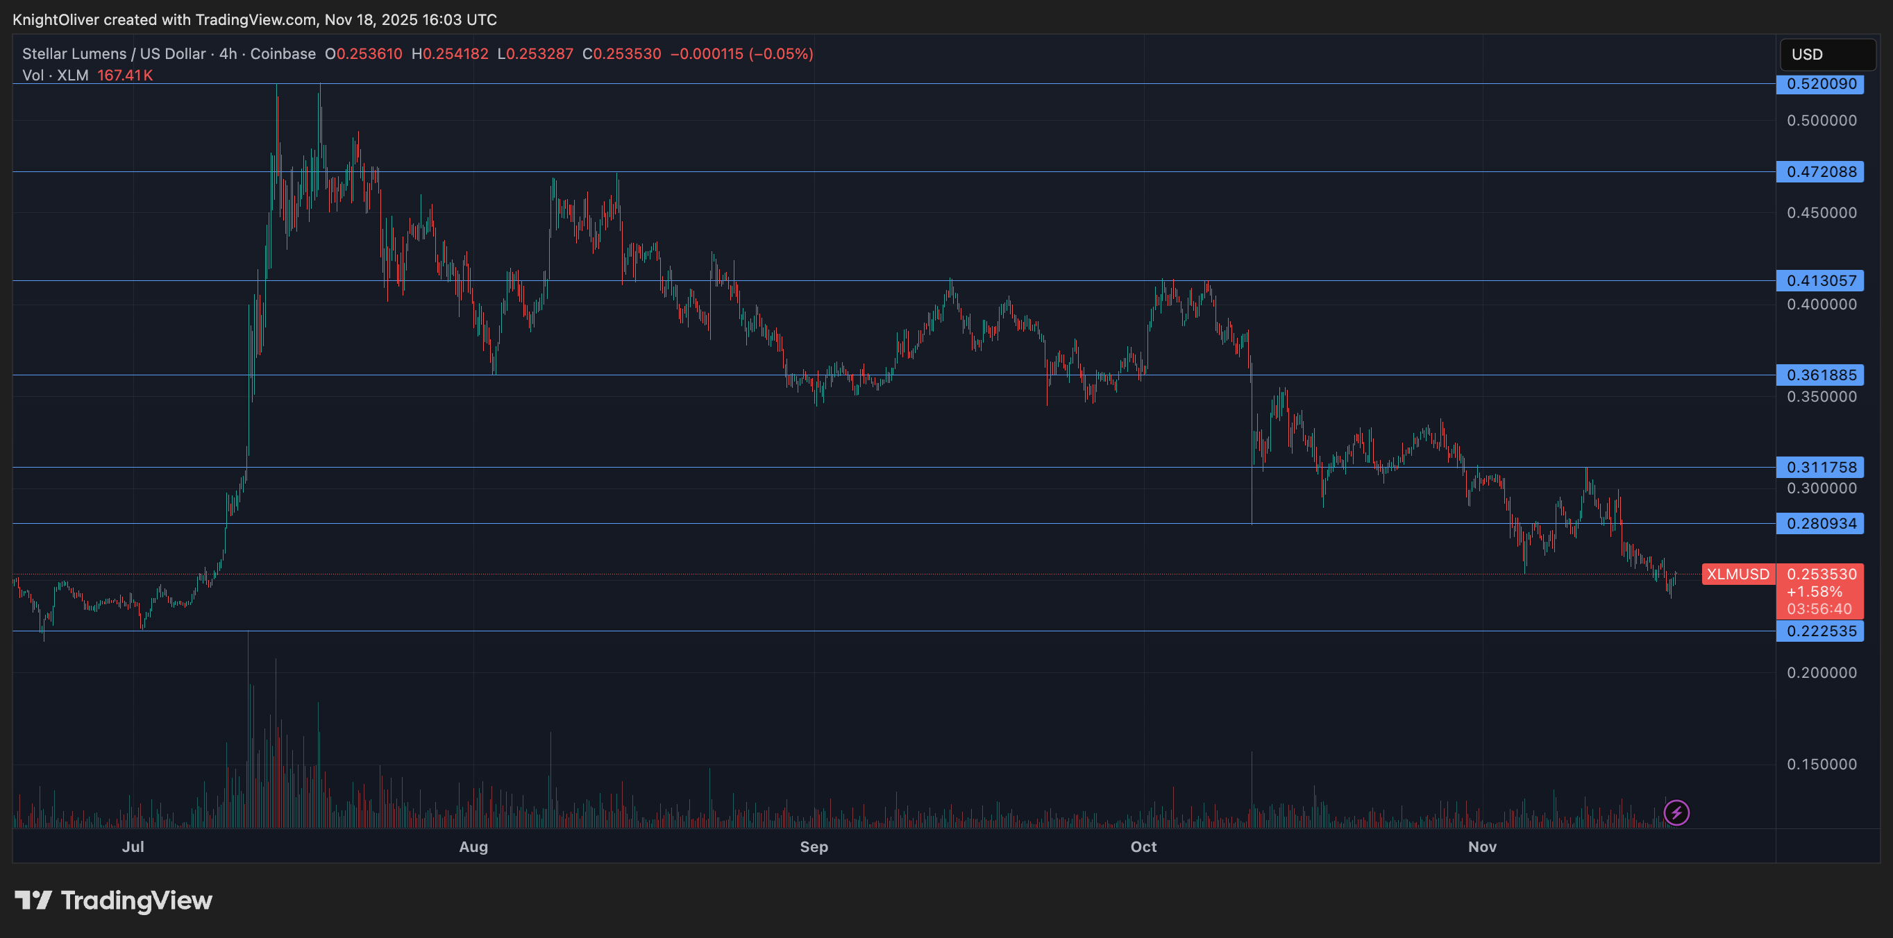Screen dimensions: 1893x938
Task: Click the Stellar Lumens / US Dollar title
Action: tap(114, 53)
